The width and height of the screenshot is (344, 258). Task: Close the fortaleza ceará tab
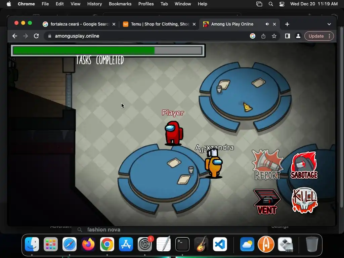pos(114,24)
